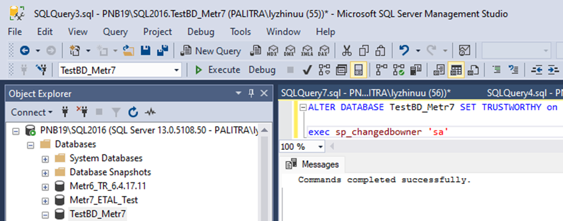The height and width of the screenshot is (221, 563).
Task: Select the Messages results tab
Action: point(312,164)
